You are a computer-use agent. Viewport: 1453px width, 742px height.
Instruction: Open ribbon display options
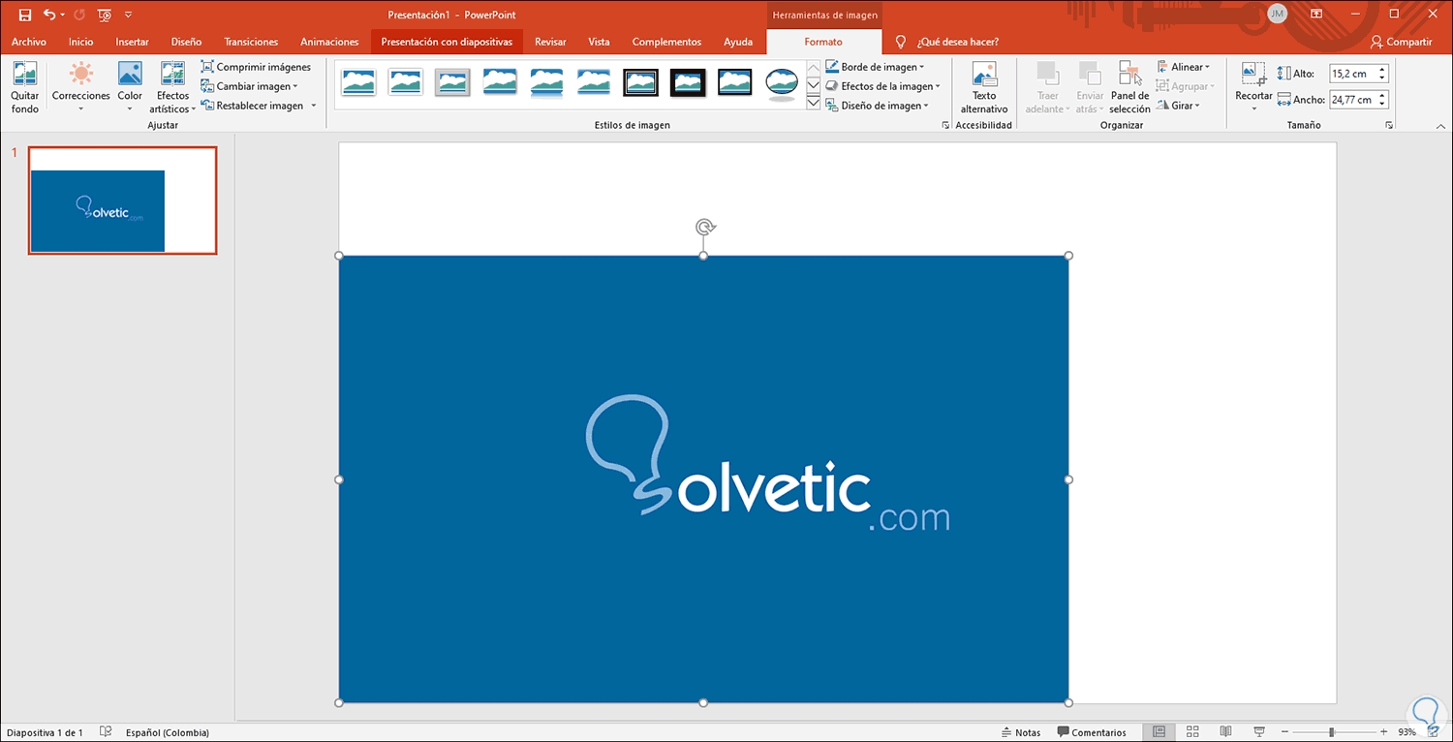tap(1316, 14)
